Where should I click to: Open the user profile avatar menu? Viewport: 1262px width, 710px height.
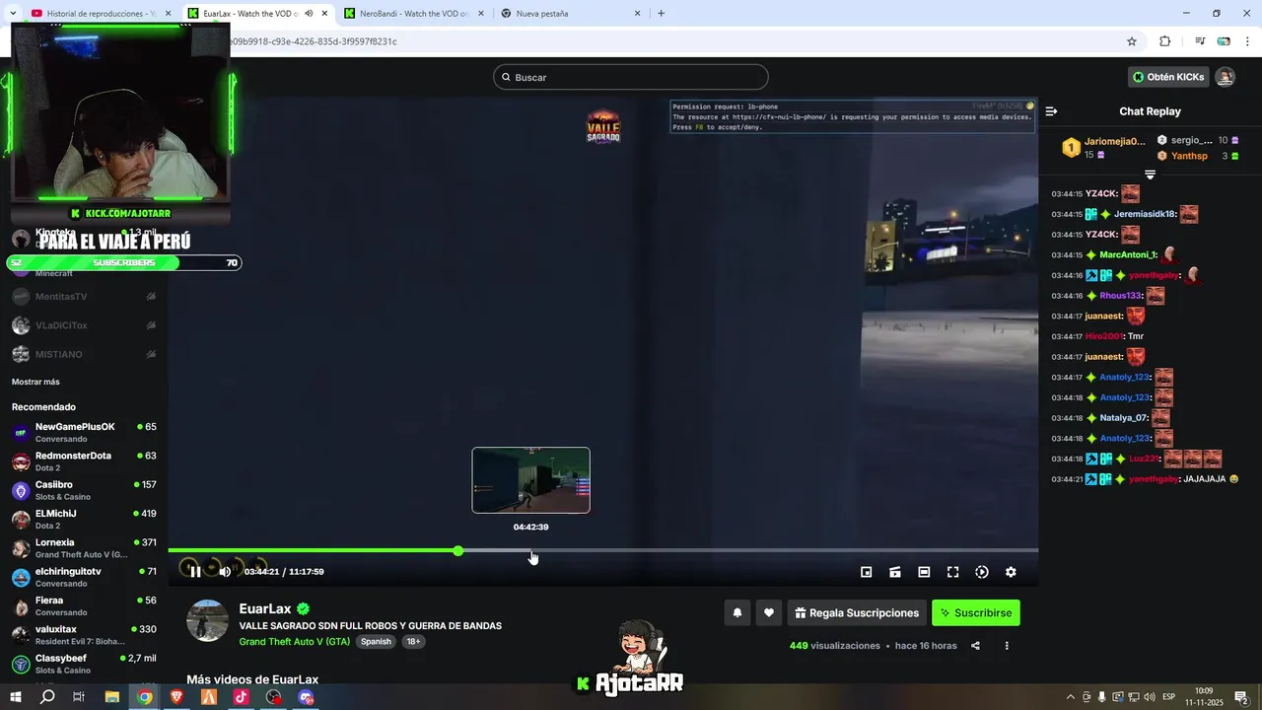1225,77
